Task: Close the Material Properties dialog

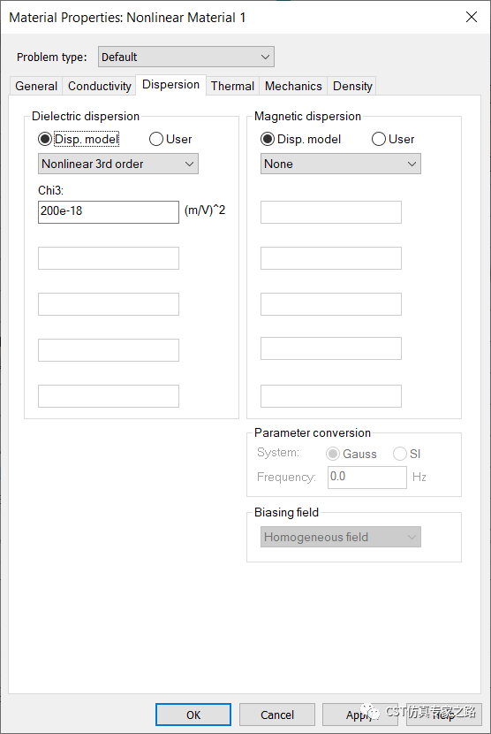Action: click(x=472, y=18)
